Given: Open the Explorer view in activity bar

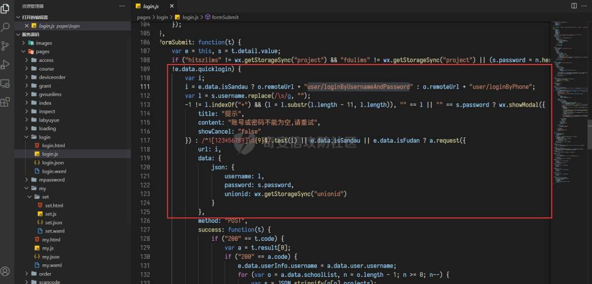Looking at the screenshot, I should pyautogui.click(x=6, y=8).
